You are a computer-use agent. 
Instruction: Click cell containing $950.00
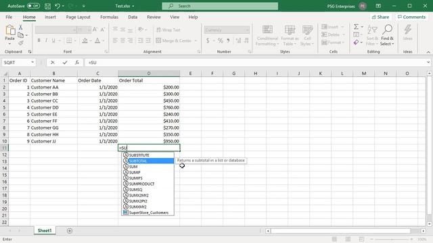[x=149, y=141]
